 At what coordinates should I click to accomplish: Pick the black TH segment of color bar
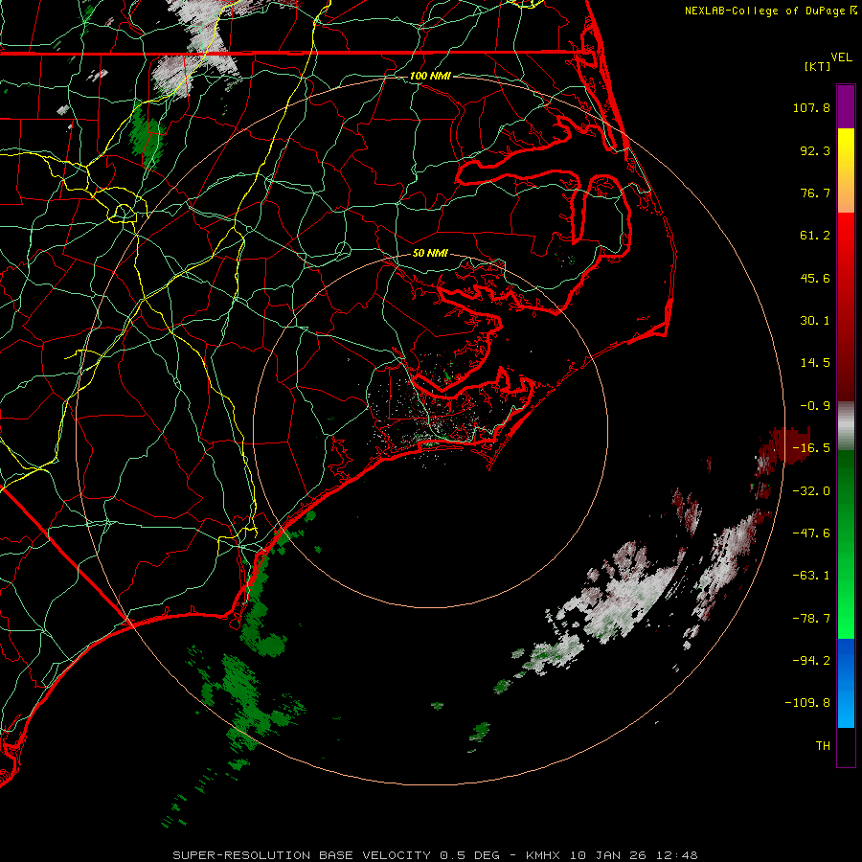tap(846, 747)
